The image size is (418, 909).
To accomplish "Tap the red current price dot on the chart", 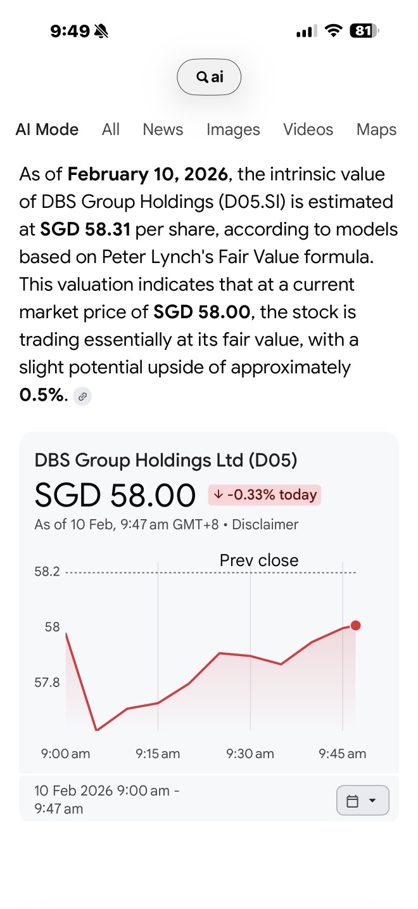I will (355, 626).
